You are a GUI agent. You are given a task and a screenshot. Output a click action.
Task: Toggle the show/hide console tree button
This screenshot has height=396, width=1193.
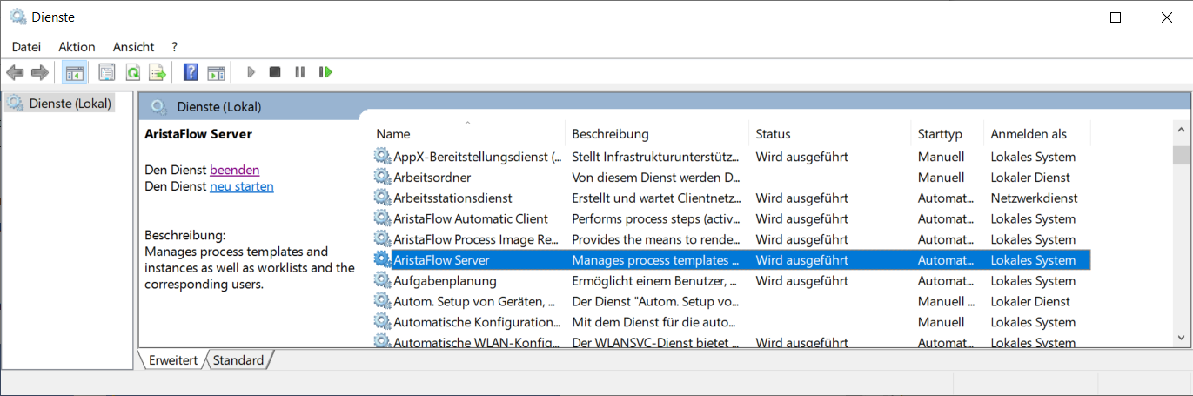[74, 72]
